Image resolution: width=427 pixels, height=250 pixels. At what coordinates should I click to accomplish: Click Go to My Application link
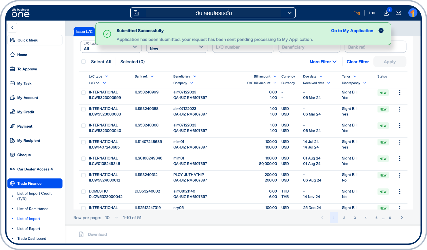pos(352,31)
